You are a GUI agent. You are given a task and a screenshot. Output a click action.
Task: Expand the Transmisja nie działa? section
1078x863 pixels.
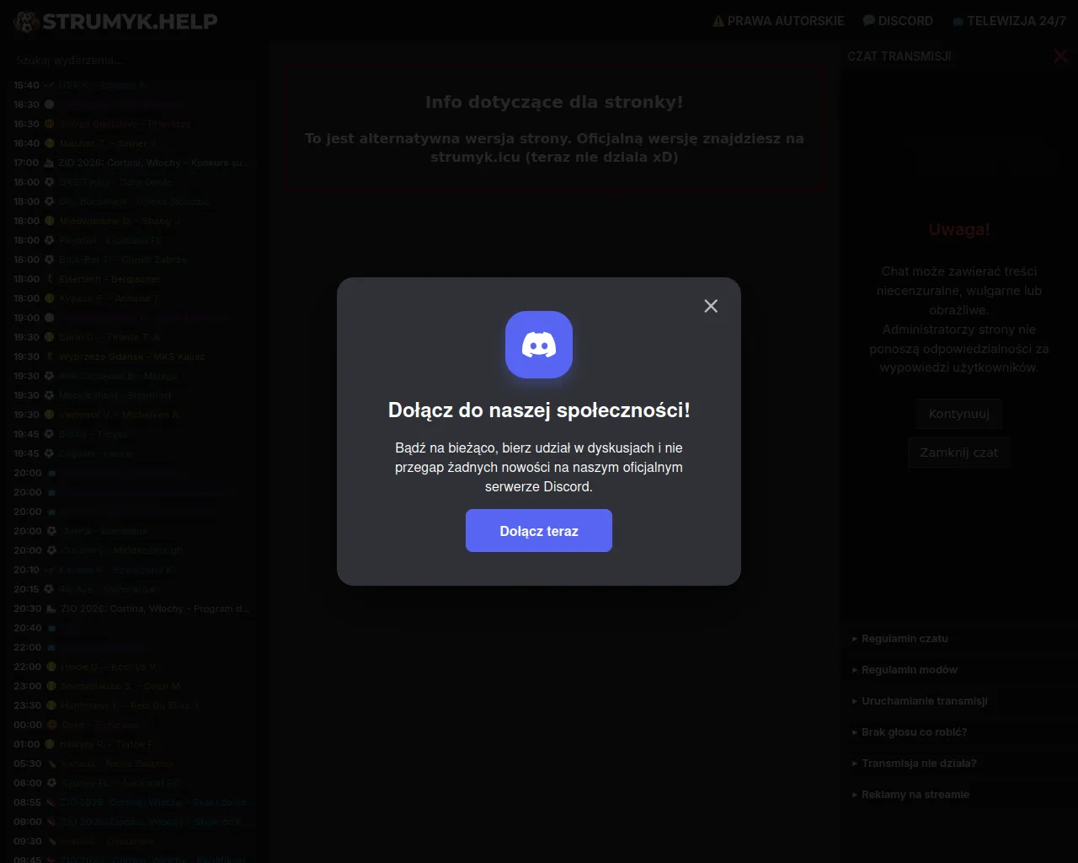pyautogui.click(x=914, y=764)
